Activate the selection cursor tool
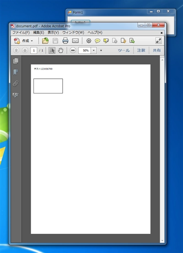Screen dimensions: 183x253 click(x=52, y=50)
